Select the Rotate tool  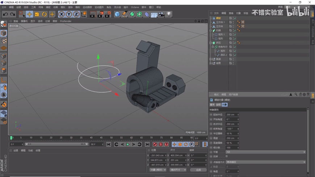44,14
